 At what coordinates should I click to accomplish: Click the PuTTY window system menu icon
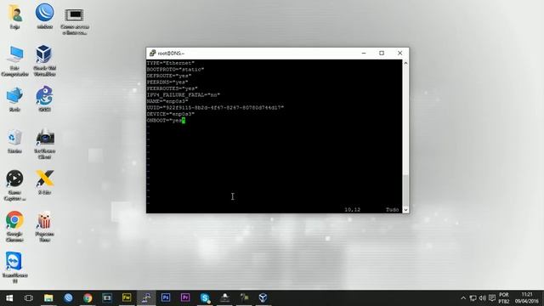pyautogui.click(x=152, y=53)
